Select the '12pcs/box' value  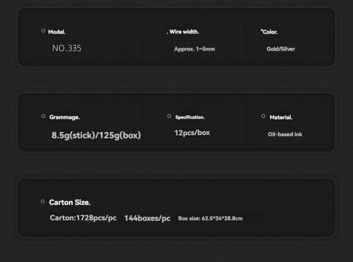pos(192,133)
